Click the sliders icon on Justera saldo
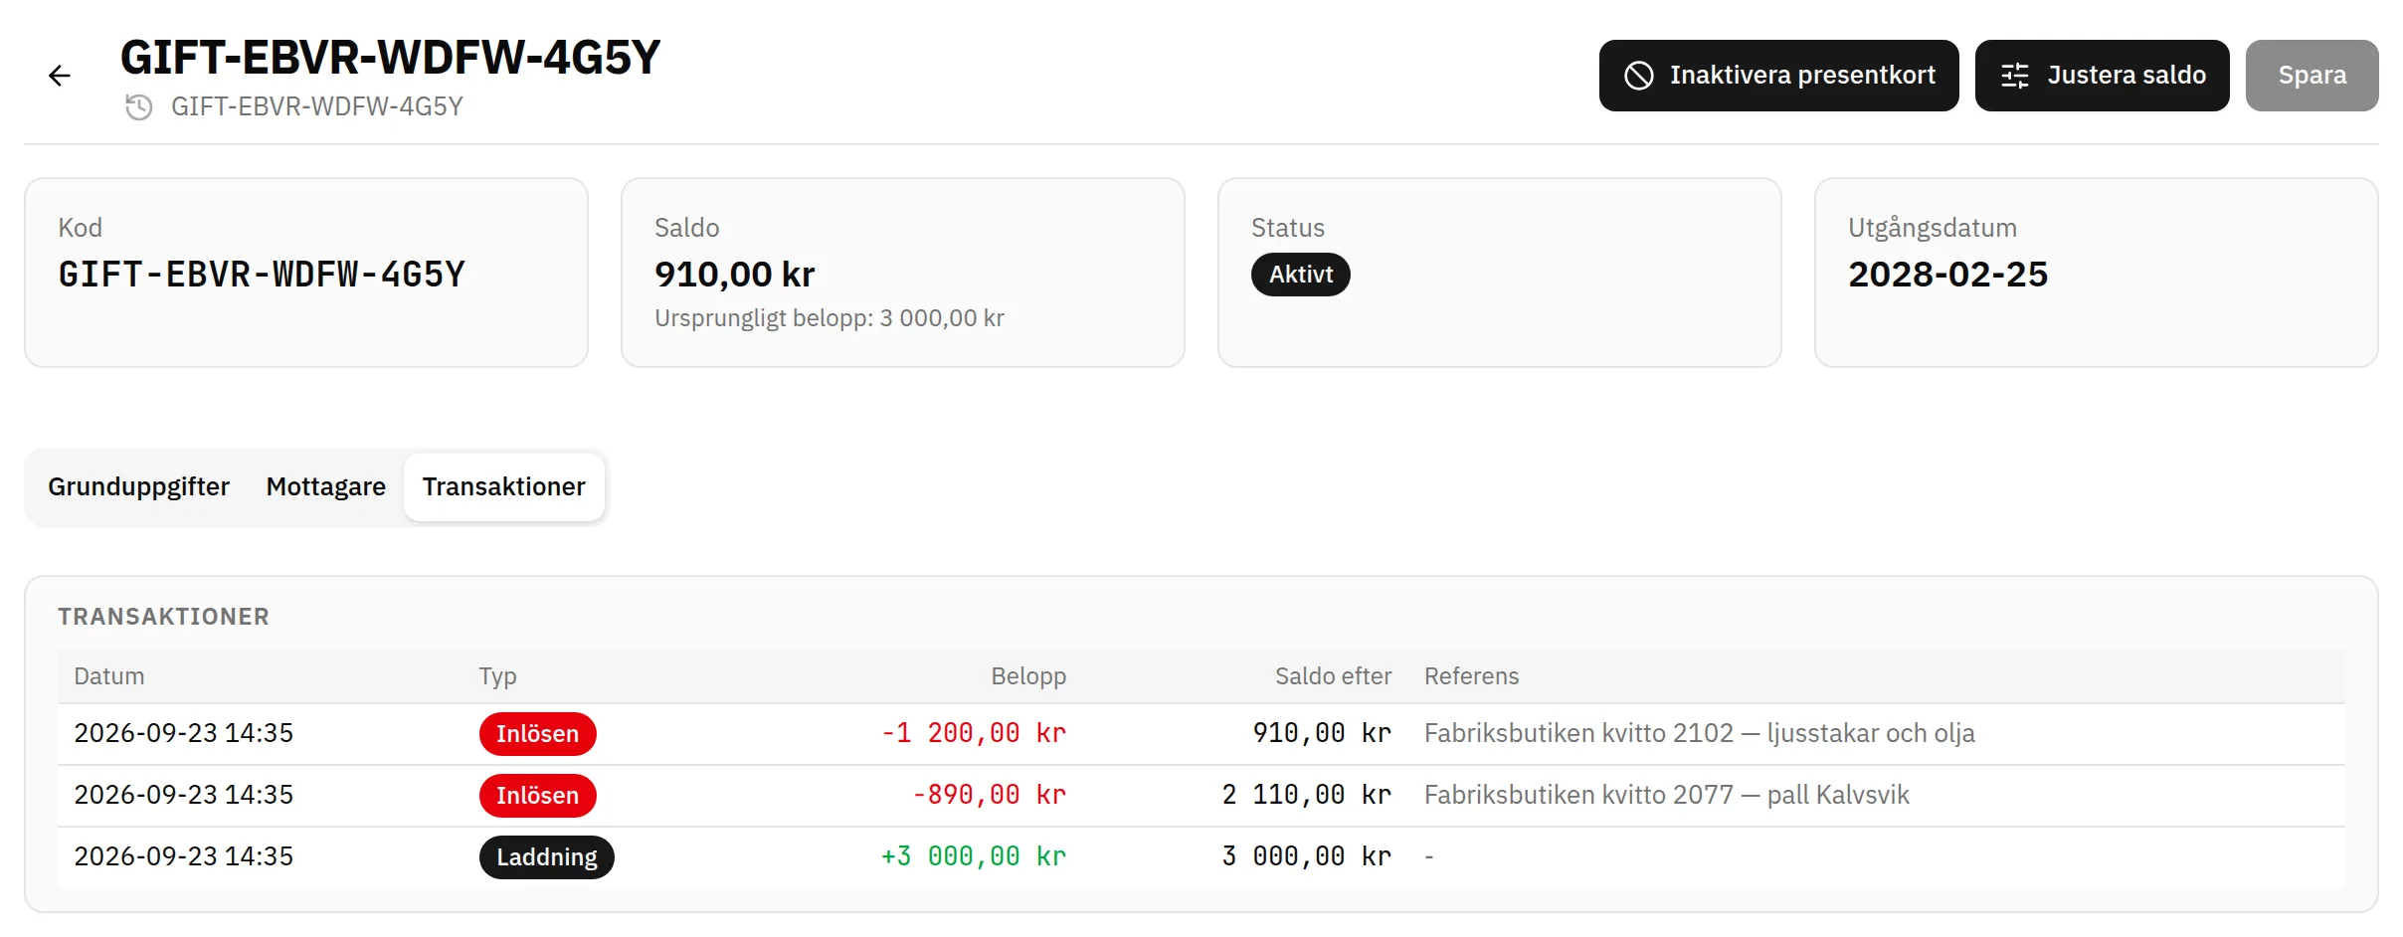Viewport: 2403px width, 937px height. coord(2015,76)
